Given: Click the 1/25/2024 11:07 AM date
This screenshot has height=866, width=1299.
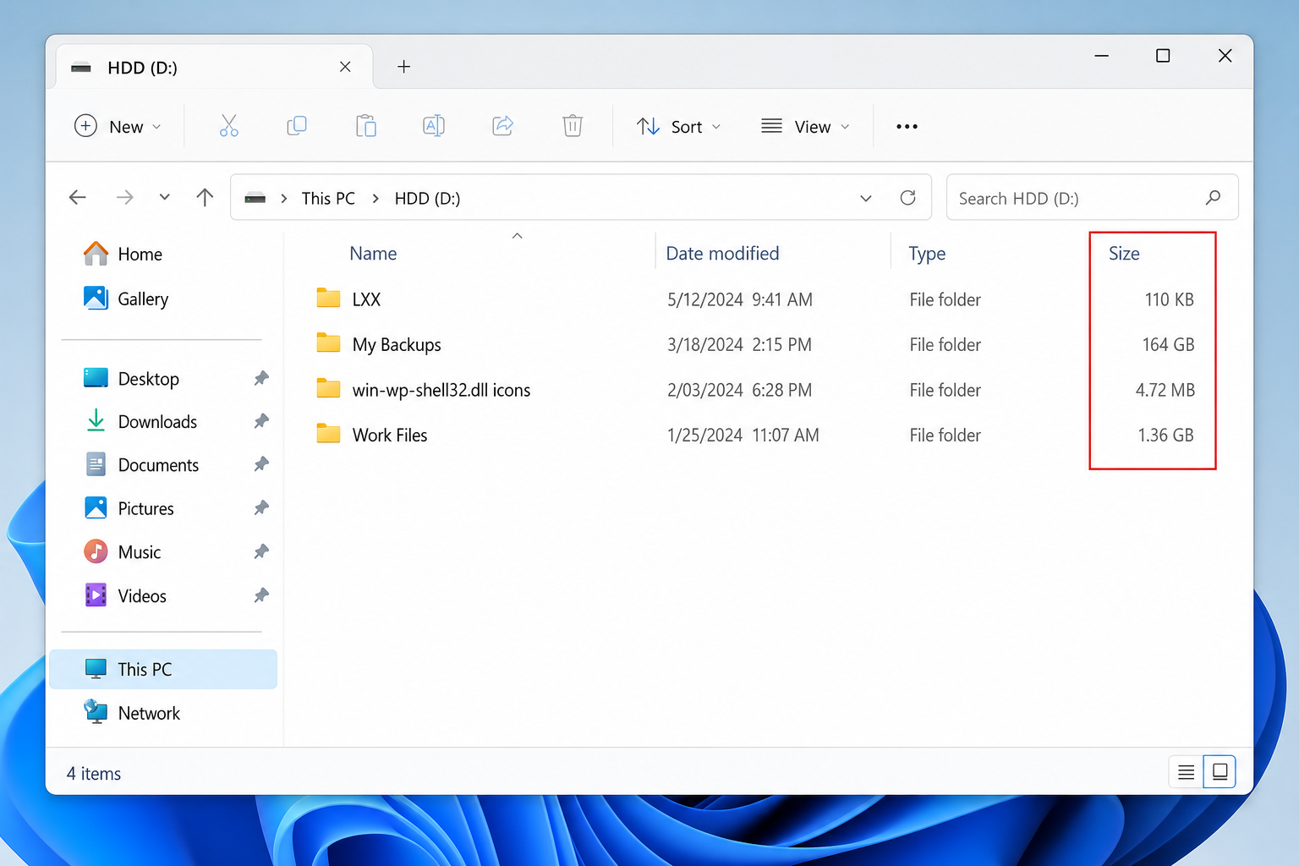Looking at the screenshot, I should pos(743,435).
